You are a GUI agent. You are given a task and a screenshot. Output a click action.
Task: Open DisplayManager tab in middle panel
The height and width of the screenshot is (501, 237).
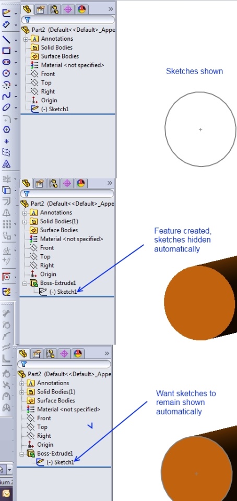[80, 183]
